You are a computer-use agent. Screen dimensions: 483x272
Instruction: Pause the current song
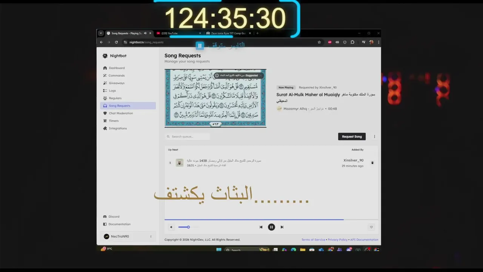coord(271,227)
